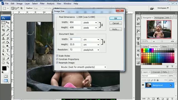Click the Resolution input field
This screenshot has width=178, height=100.
tap(75, 49)
